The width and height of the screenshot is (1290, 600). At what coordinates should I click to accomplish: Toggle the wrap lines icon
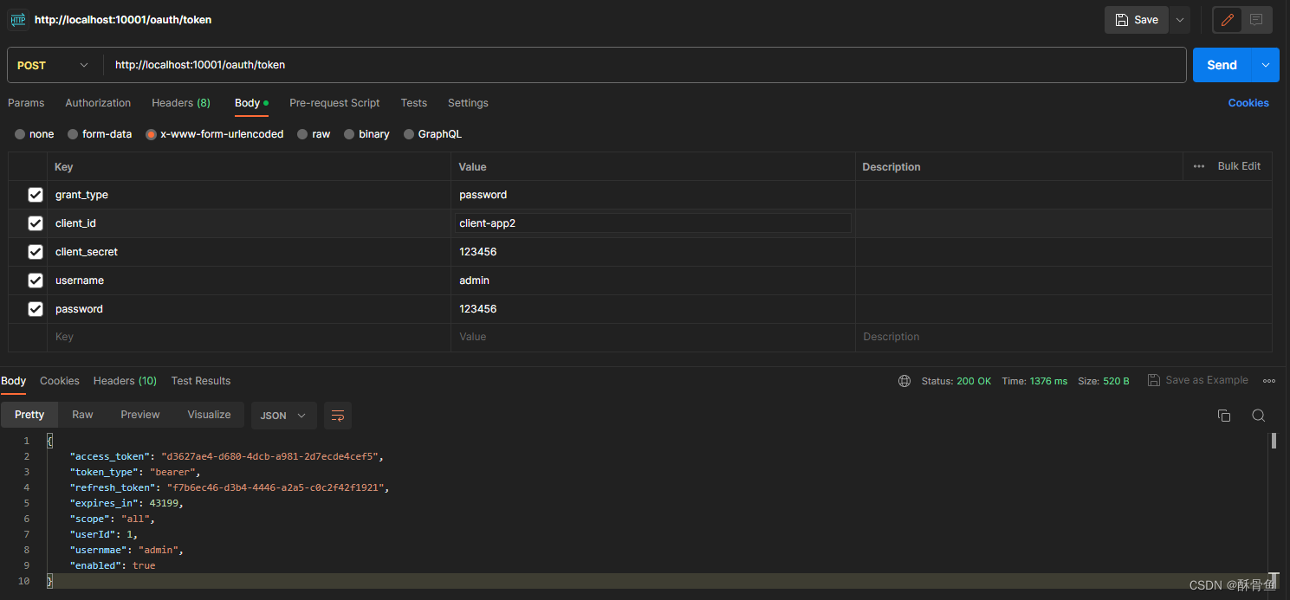click(x=338, y=416)
